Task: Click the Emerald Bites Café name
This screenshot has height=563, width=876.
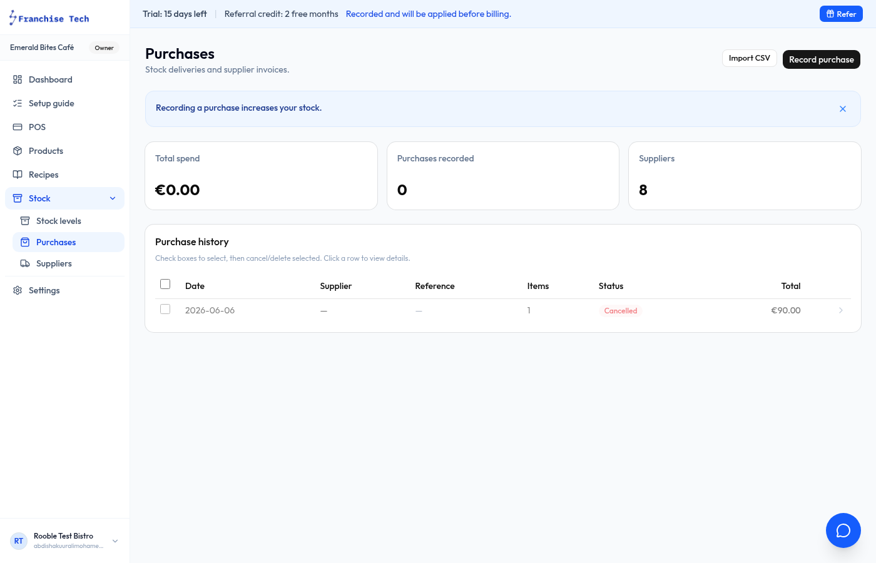Action: [42, 48]
